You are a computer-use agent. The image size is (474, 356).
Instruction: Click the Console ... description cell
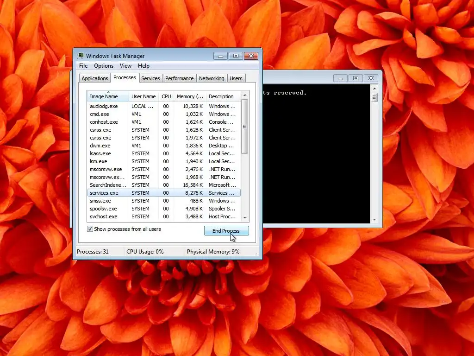[221, 122]
